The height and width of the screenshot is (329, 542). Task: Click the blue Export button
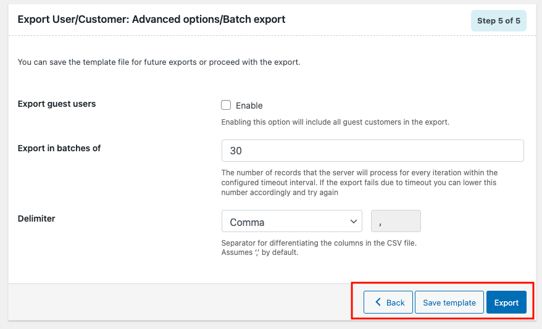click(506, 302)
